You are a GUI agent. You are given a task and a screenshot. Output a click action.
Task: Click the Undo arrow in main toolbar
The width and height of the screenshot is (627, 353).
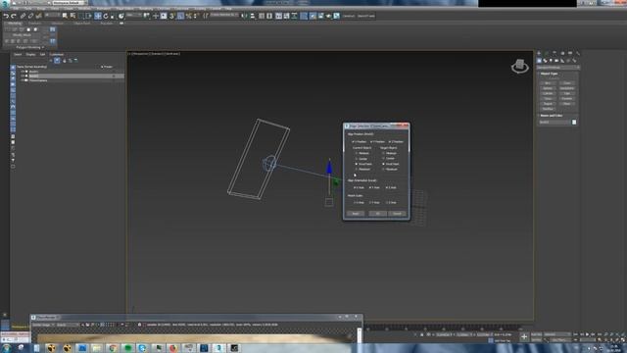tap(6, 16)
